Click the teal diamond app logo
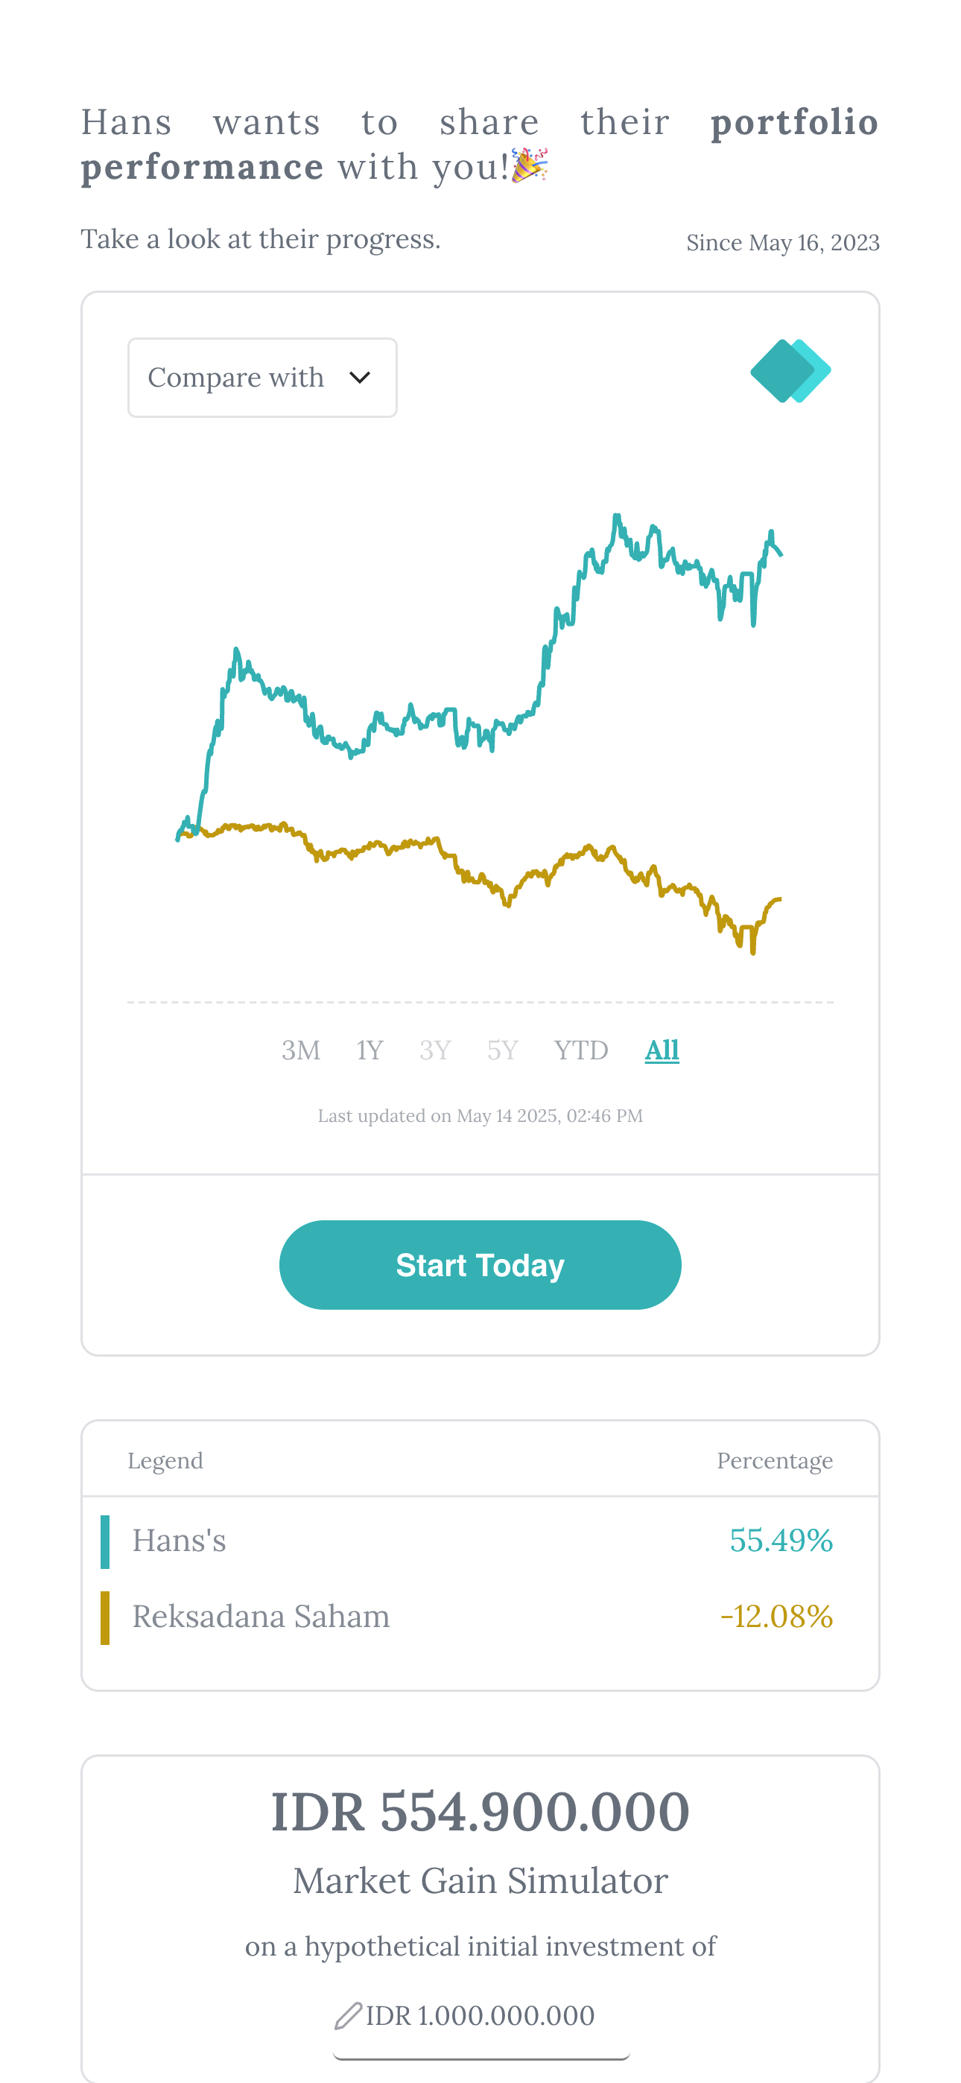Screen dimensions: 961x2083 (x=790, y=371)
